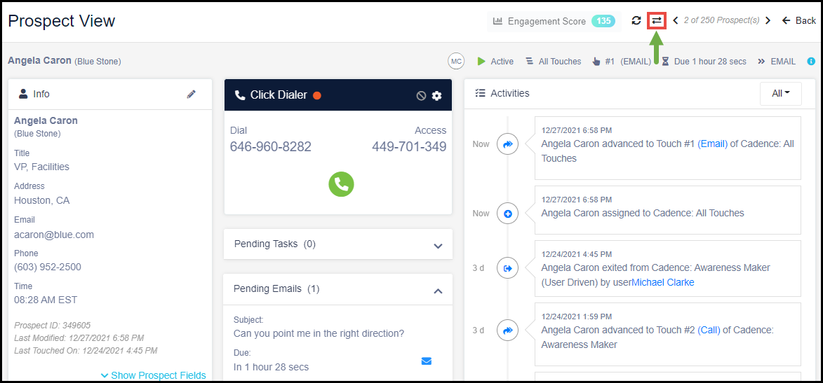Click the exited from Cadence activity icon
Screen dimensions: 823x383
point(507,268)
